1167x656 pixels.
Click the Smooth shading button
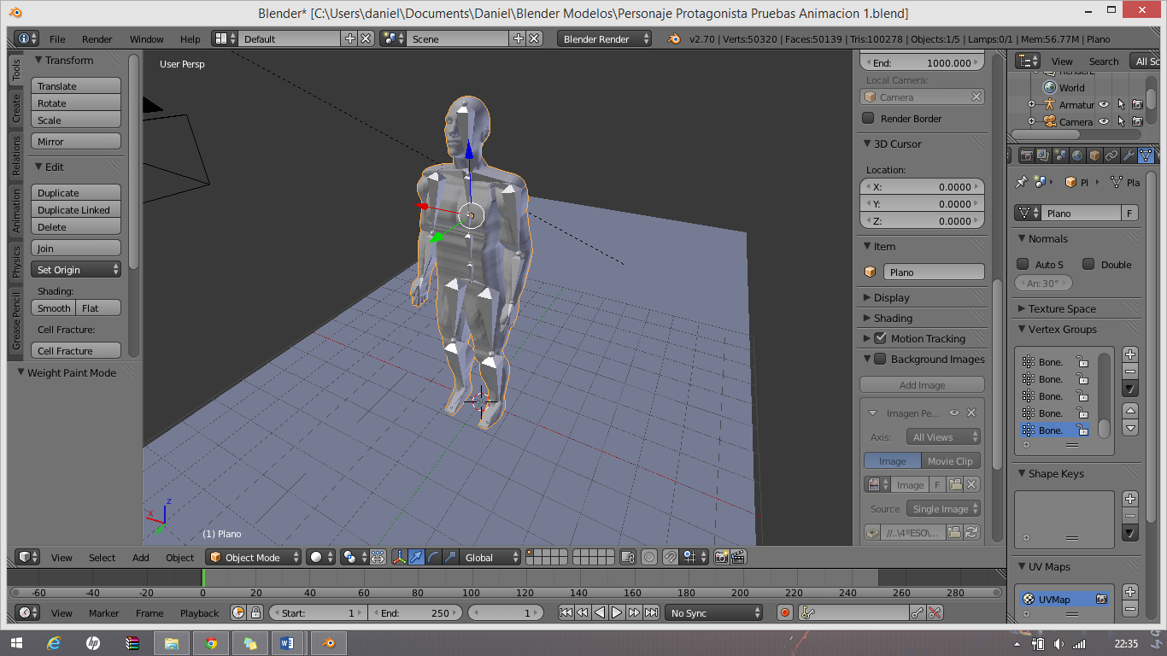tap(54, 308)
